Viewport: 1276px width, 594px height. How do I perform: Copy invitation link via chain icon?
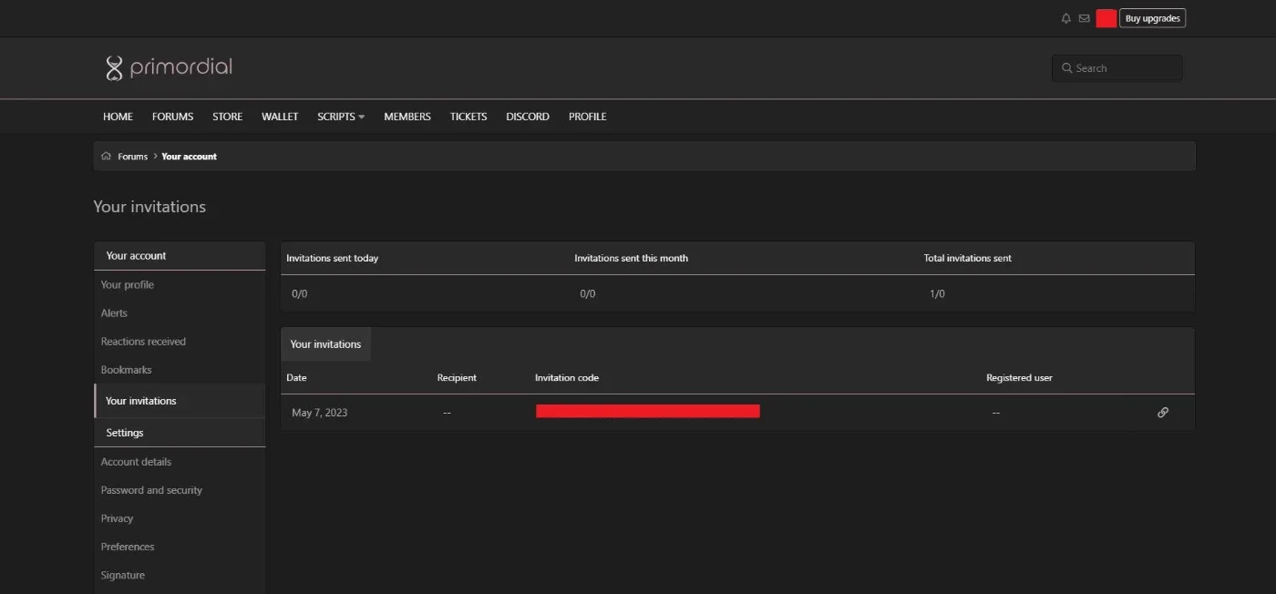(x=1163, y=412)
